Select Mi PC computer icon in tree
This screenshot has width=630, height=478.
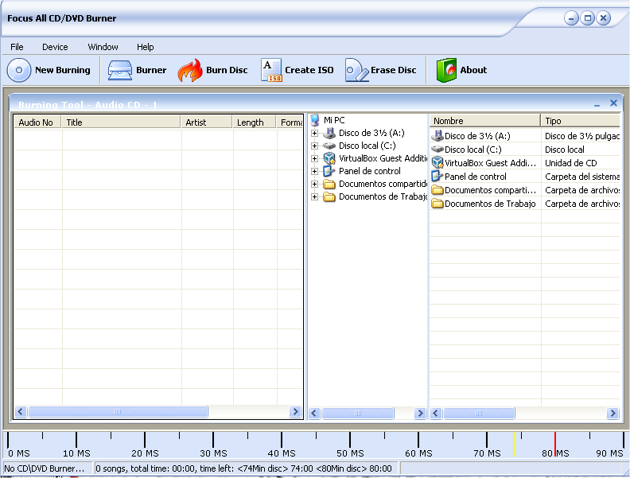(x=316, y=120)
